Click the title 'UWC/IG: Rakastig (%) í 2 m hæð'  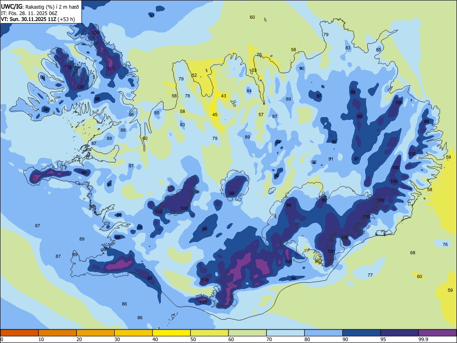[x=40, y=7]
